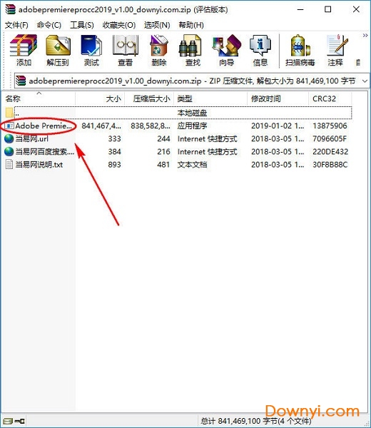
Task: Click the Adobe Premiere application file icon
Action: pyautogui.click(x=9, y=126)
